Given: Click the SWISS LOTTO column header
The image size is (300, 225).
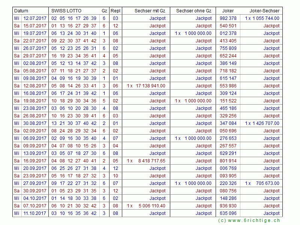Looking at the screenshot, I should coord(66,11).
